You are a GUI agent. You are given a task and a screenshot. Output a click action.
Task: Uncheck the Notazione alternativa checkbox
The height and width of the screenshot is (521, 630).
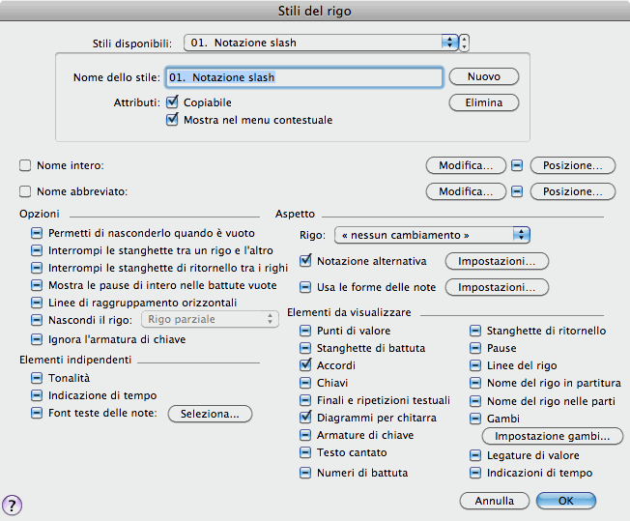306,261
